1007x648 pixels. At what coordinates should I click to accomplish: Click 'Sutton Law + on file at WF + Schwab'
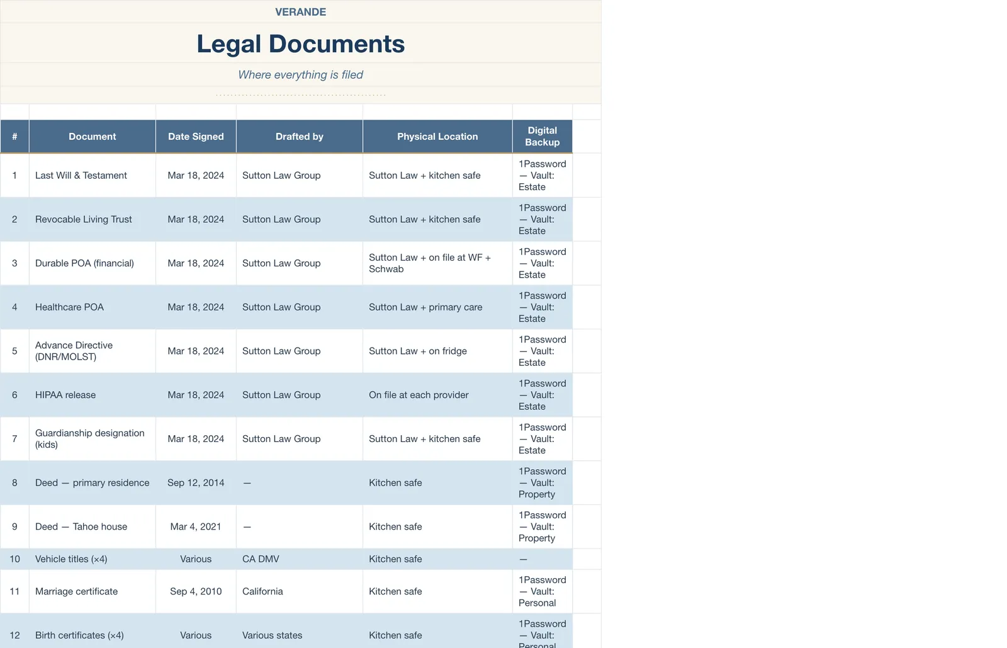[437, 263]
